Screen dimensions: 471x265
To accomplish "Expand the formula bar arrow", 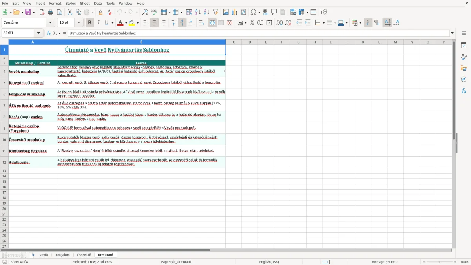I will (x=452, y=33).
